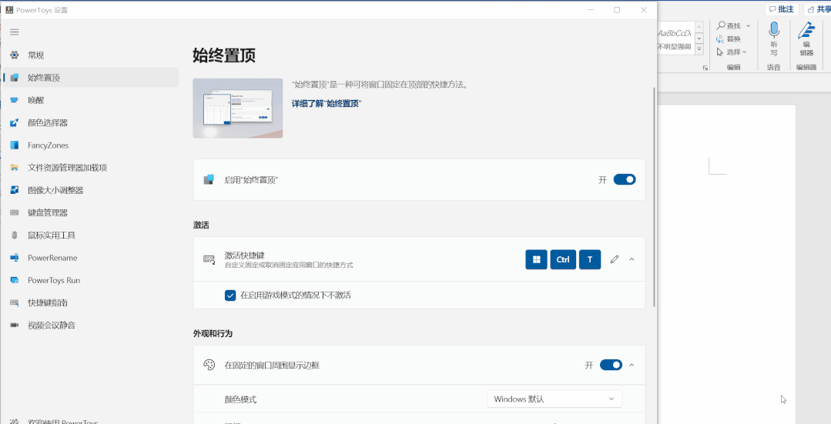This screenshot has width=831, height=424.
Task: Open 文件资源管理器加载项 settings
Action: coord(91,168)
